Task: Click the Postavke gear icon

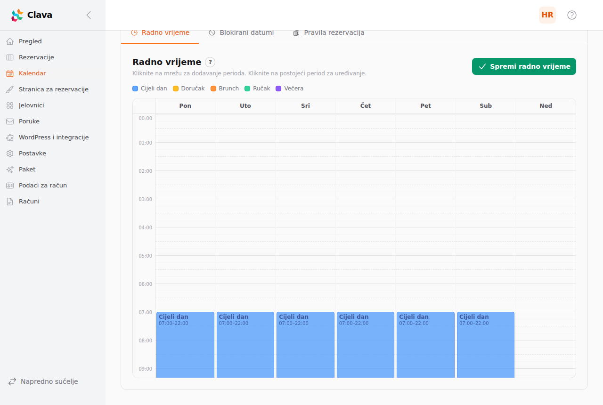Action: 10,154
